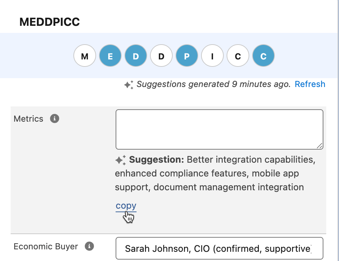Image resolution: width=339 pixels, height=261 pixels.
Task: Click the sparkle icon before Suggestion label
Action: pyautogui.click(x=121, y=160)
